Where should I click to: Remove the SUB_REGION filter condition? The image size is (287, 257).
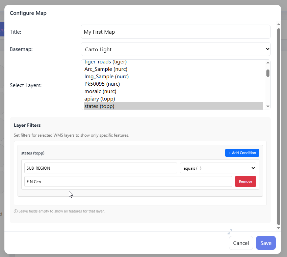pyautogui.click(x=245, y=181)
